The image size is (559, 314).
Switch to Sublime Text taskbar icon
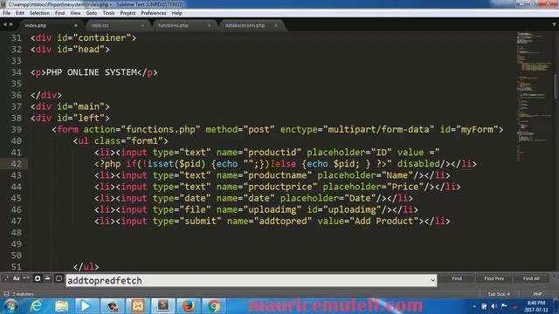coord(163,306)
